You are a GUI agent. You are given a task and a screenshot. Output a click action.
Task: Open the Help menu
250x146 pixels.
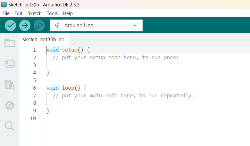68,13
